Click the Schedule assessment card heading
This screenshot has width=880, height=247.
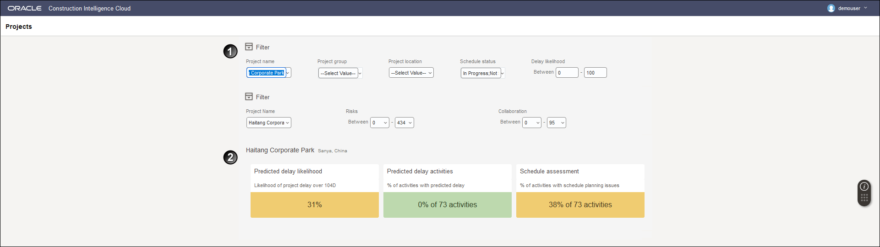pos(549,171)
